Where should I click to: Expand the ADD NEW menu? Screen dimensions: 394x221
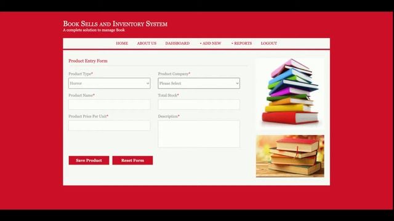211,44
